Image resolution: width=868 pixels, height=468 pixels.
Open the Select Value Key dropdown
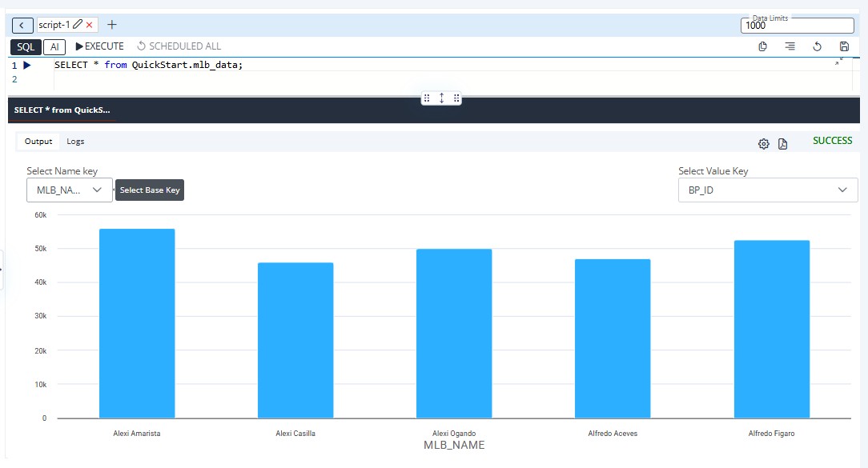click(x=767, y=190)
